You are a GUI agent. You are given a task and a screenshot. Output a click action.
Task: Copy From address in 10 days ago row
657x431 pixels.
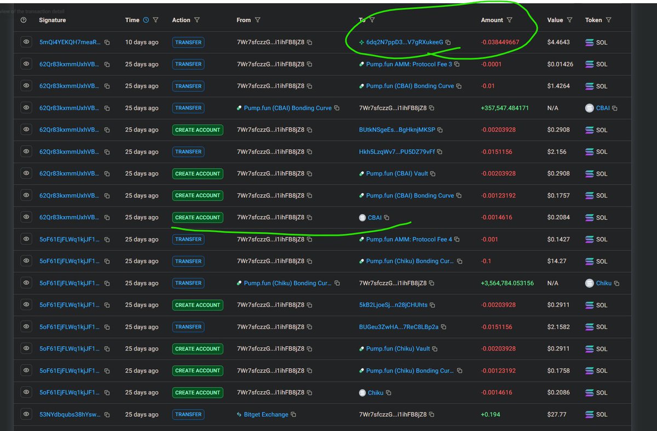(310, 42)
